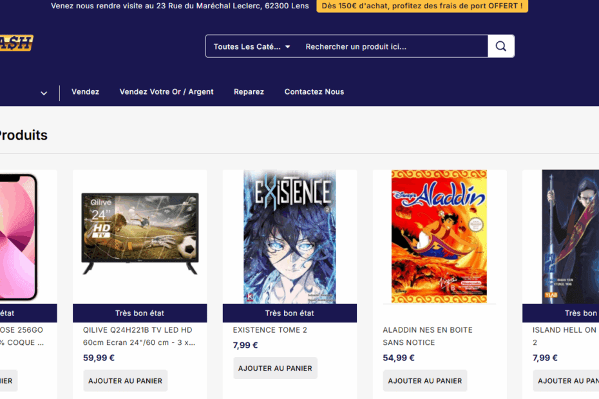Add Island Hell On 2 to cart
The width and height of the screenshot is (599, 399).
(x=566, y=381)
